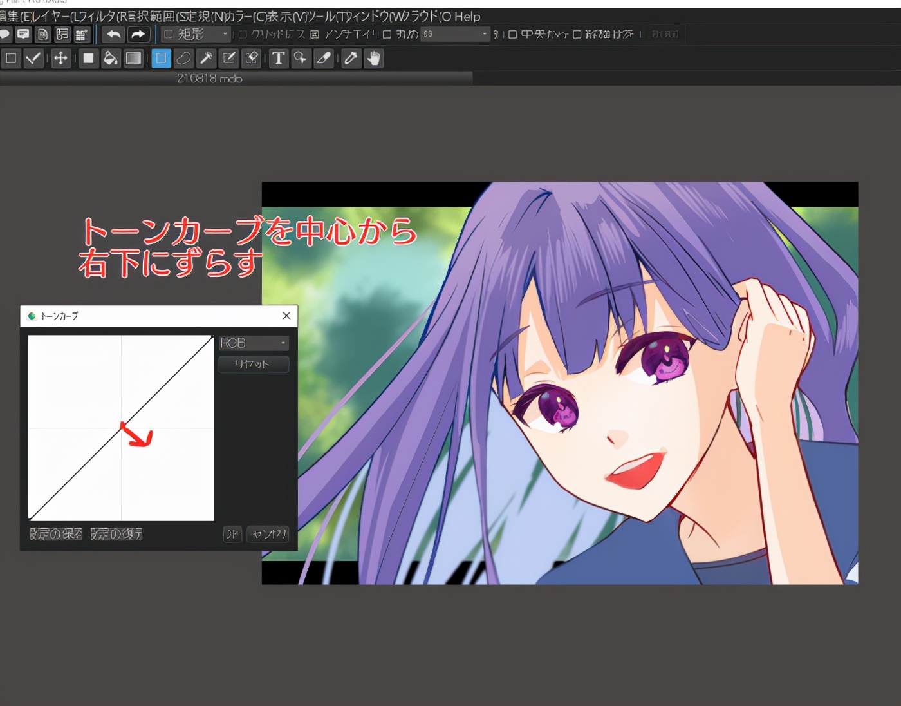Click the tone curve center point
This screenshot has height=706, width=901.
(121, 428)
